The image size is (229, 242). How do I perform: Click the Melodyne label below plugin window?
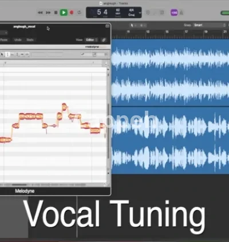tap(25, 191)
